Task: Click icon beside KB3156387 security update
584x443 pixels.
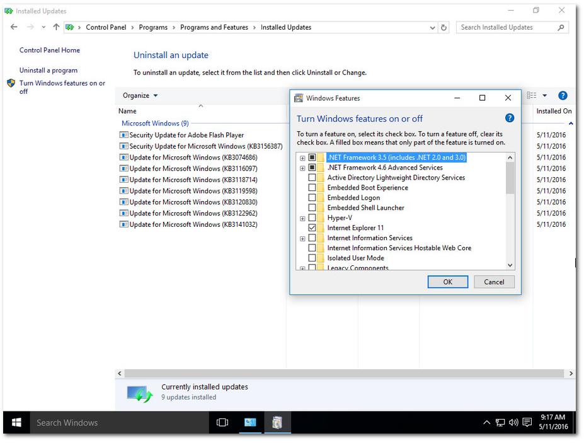Action: (123, 146)
